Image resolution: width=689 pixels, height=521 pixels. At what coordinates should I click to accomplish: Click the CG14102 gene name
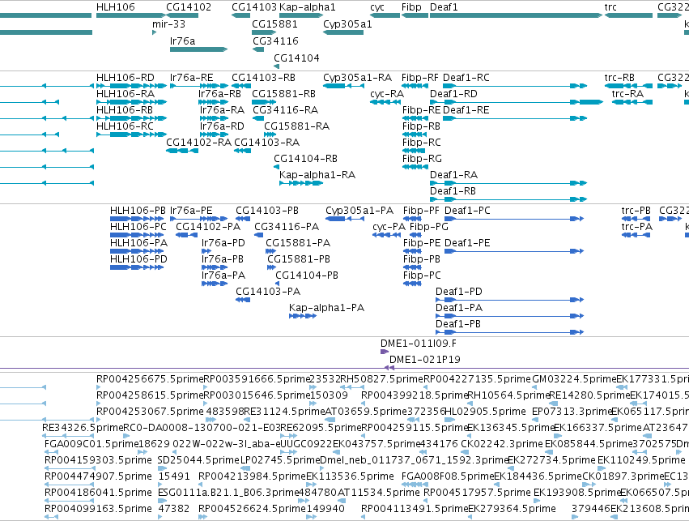coord(189,7)
